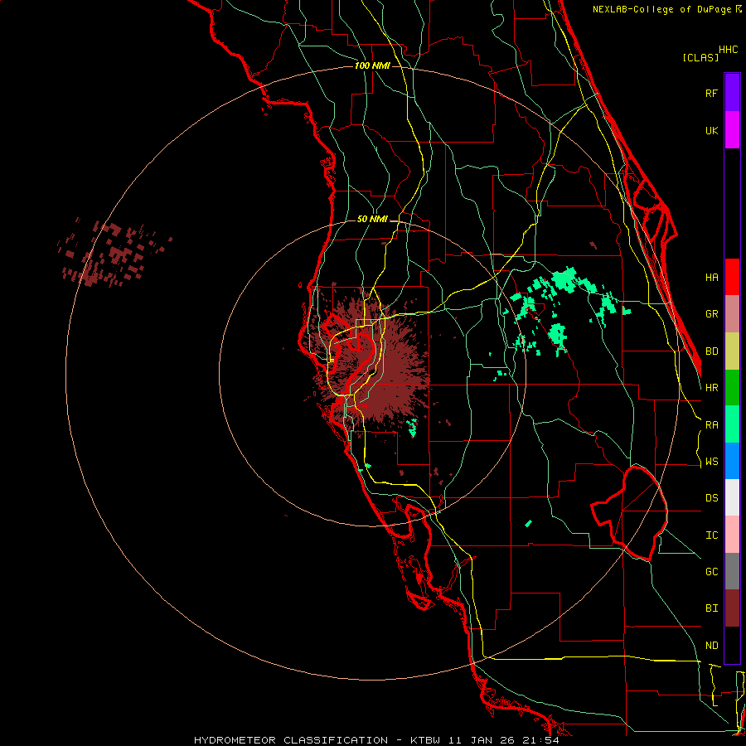Image resolution: width=746 pixels, height=746 pixels.
Task: Click the [CLAS] unit label
Action: tap(700, 58)
